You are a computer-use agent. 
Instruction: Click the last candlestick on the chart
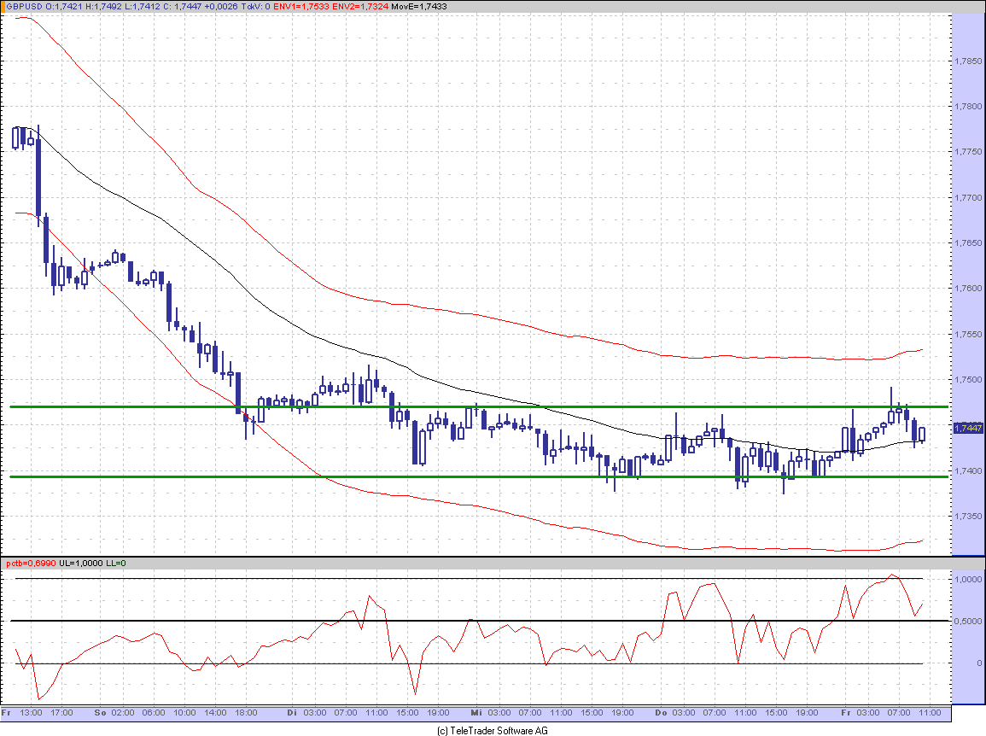pos(921,434)
